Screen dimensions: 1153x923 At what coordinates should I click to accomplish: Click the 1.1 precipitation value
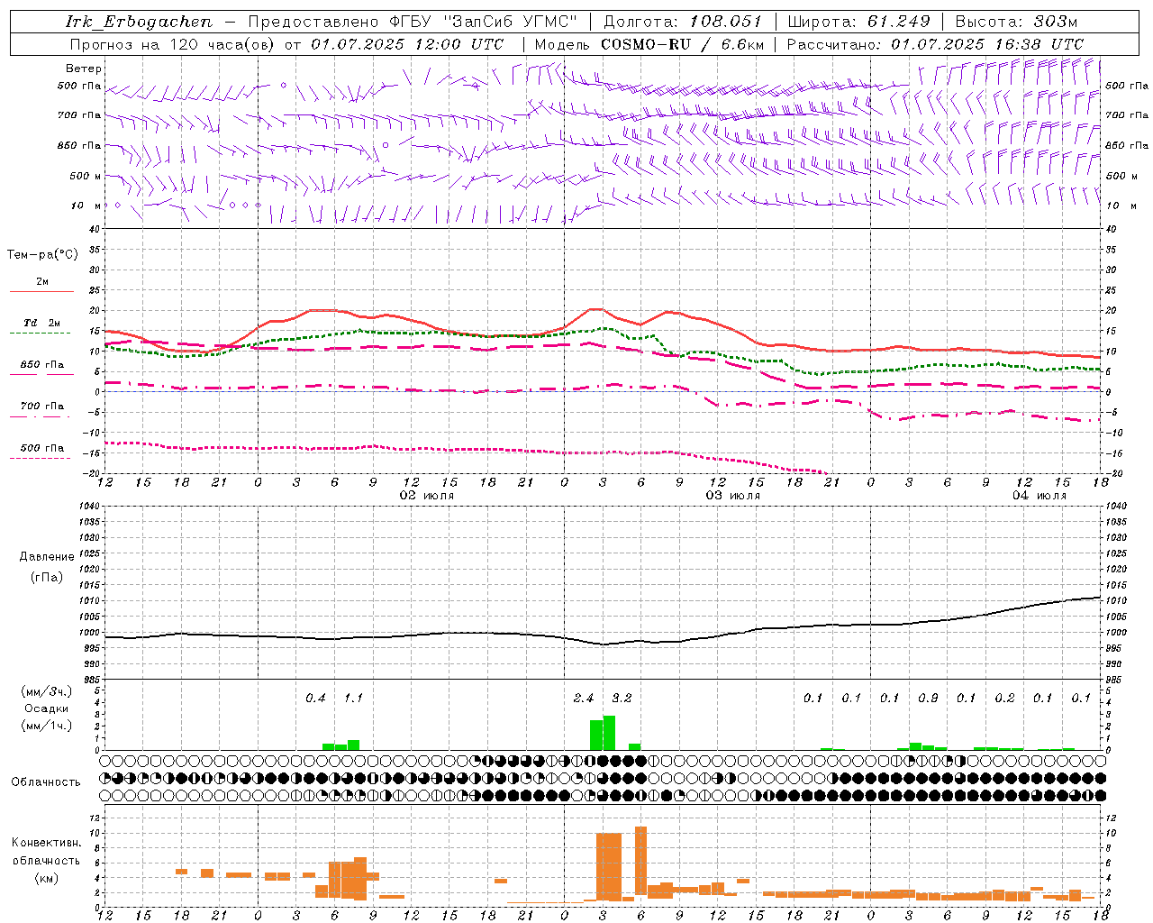pyautogui.click(x=353, y=699)
